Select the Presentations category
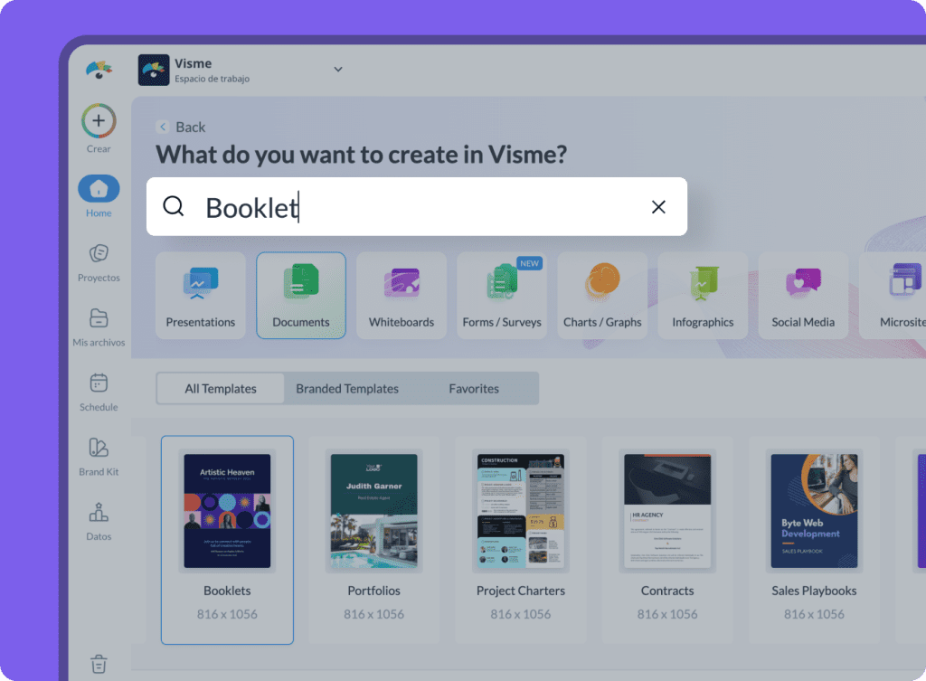 (200, 296)
